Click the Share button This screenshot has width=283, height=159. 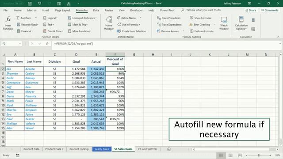point(251,10)
